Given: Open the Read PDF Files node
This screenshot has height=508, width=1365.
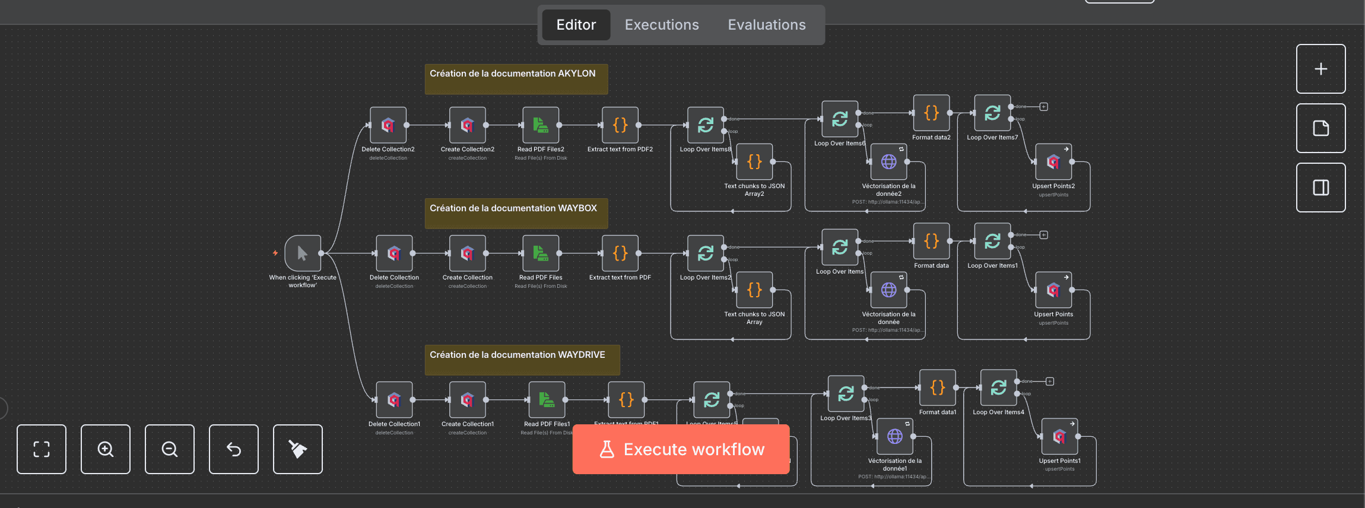Looking at the screenshot, I should pyautogui.click(x=541, y=253).
